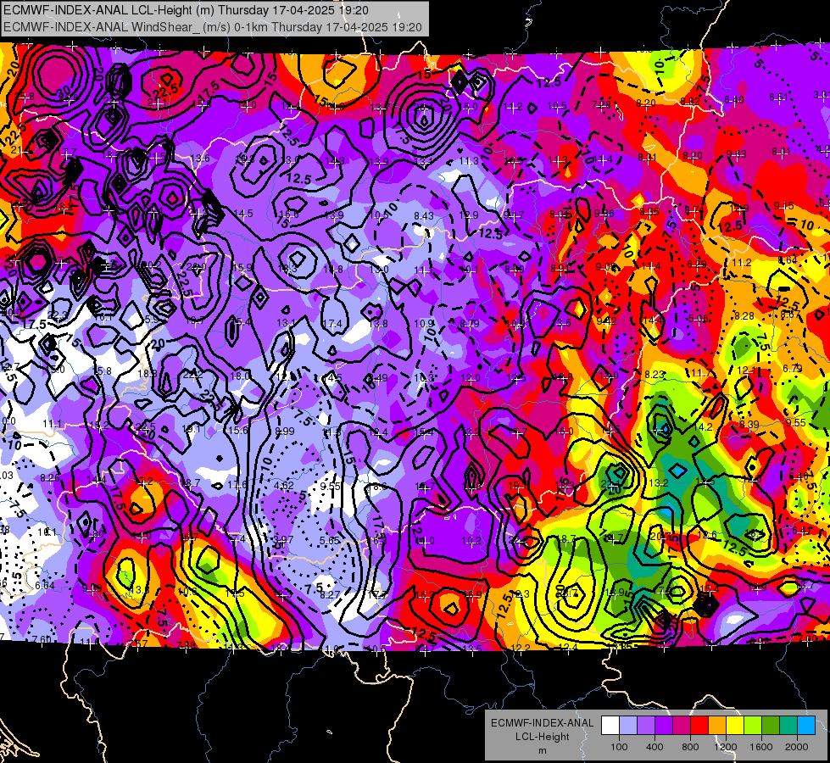
Task: Click the legend tick label 100
Action: [x=619, y=747]
